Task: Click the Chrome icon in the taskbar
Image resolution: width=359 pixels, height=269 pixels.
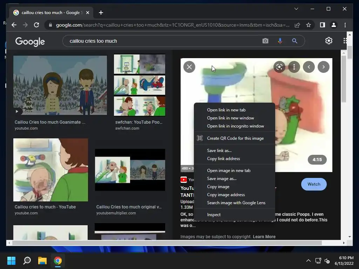Action: [58, 261]
